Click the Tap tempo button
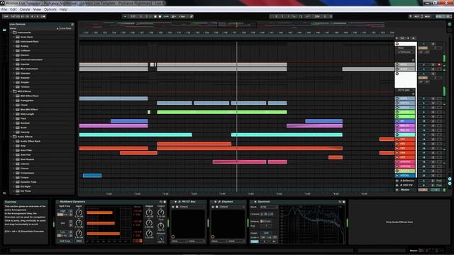 (6, 16)
